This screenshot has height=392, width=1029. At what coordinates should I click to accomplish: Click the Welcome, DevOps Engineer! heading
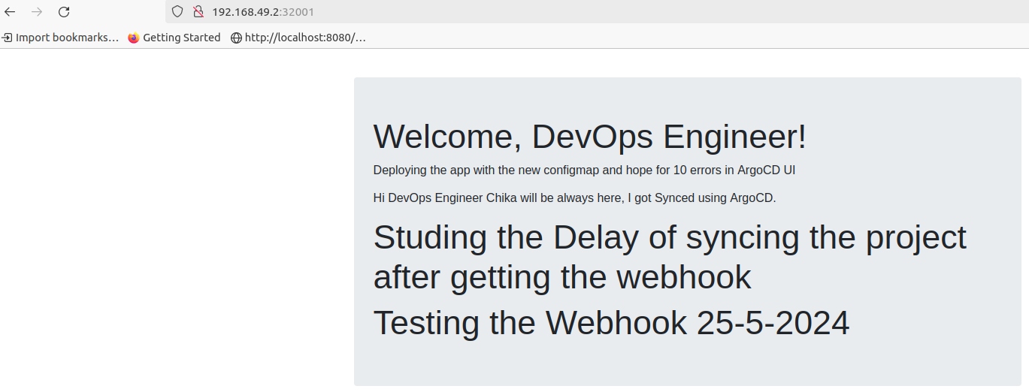(x=590, y=137)
